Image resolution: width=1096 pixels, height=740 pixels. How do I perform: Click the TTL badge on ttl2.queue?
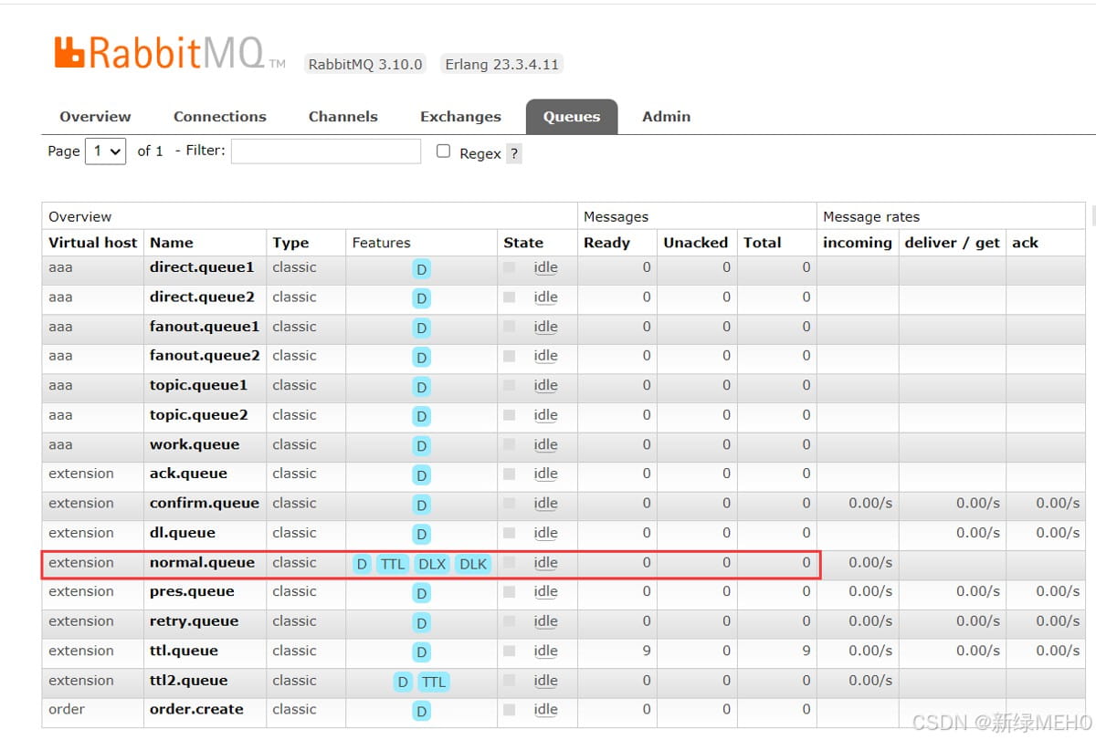pyautogui.click(x=434, y=682)
